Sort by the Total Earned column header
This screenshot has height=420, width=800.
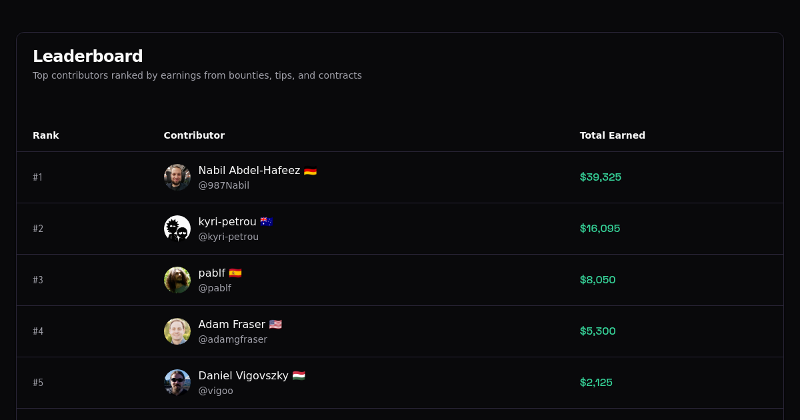point(612,135)
